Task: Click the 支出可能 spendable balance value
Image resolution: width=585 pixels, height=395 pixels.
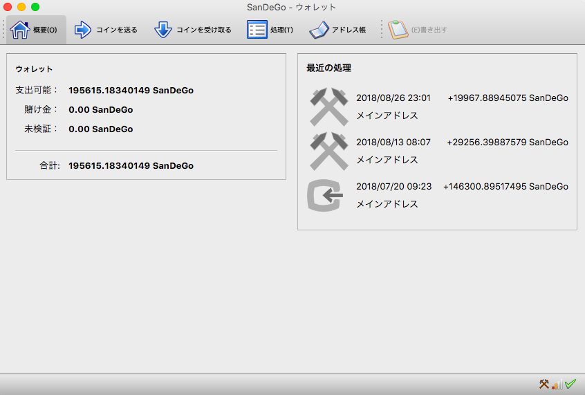Action: (131, 91)
